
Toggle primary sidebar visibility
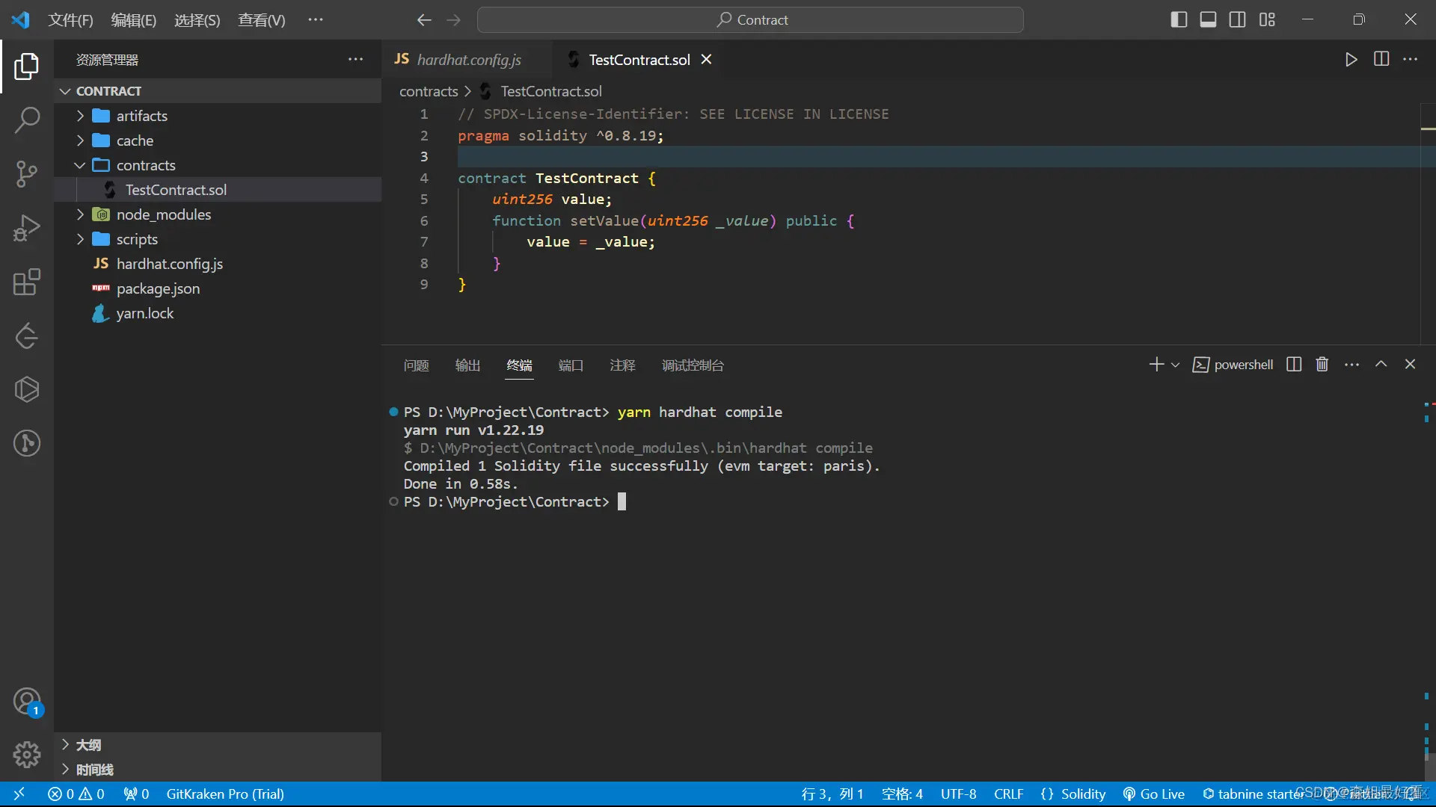coord(1179,20)
